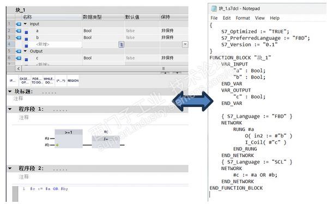Click the SCL line '#c := #a OR #b;' in editor
The width and height of the screenshot is (327, 204).
click(x=49, y=189)
